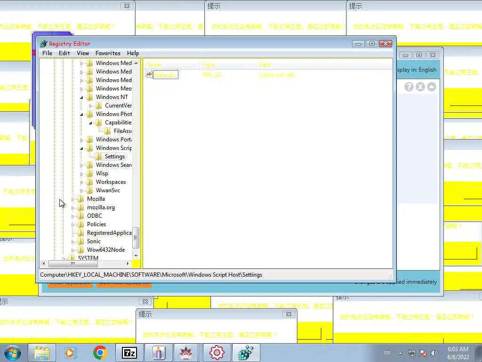Select the ODBC folder icon
Image resolution: width=482 pixels, height=362 pixels.
click(x=81, y=216)
